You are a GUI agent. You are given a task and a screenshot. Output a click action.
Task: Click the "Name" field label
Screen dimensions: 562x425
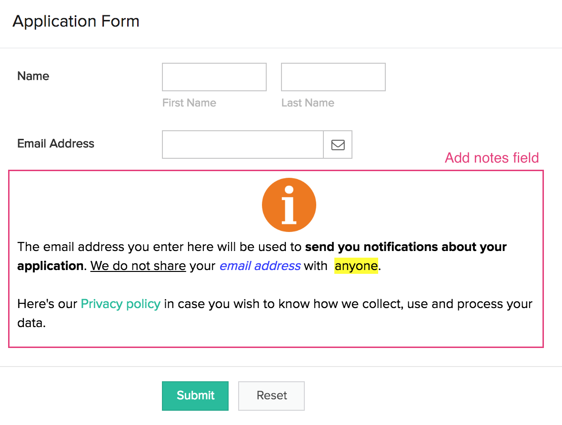tap(33, 76)
